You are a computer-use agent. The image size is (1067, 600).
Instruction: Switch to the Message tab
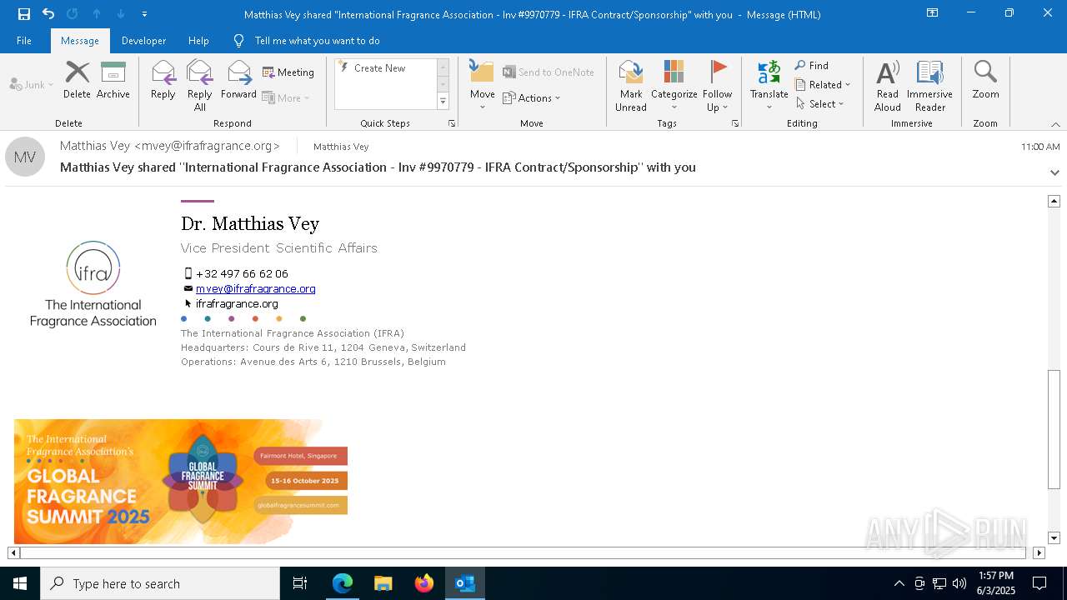coord(80,41)
